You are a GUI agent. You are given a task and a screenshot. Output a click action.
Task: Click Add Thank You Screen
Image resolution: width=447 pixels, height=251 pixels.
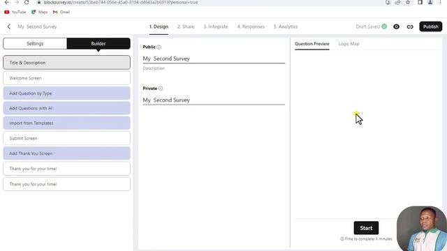[x=67, y=153]
